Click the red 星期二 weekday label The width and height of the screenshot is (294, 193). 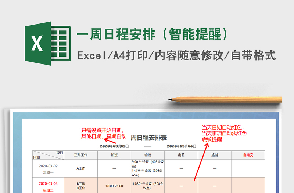pos(48,190)
